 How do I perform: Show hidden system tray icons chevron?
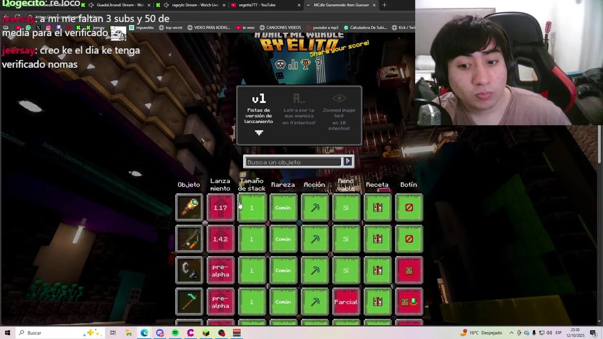511,333
